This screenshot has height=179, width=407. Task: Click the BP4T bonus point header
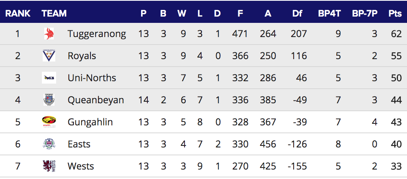pyautogui.click(x=330, y=14)
